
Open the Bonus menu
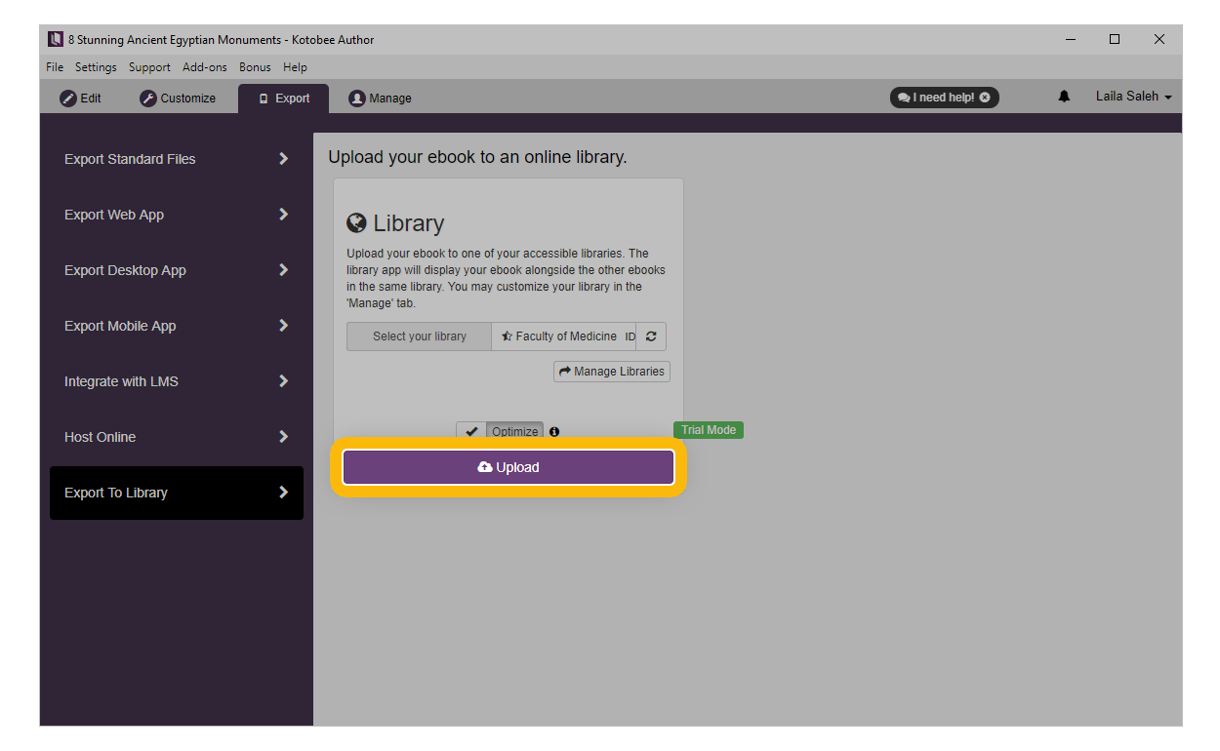[255, 67]
